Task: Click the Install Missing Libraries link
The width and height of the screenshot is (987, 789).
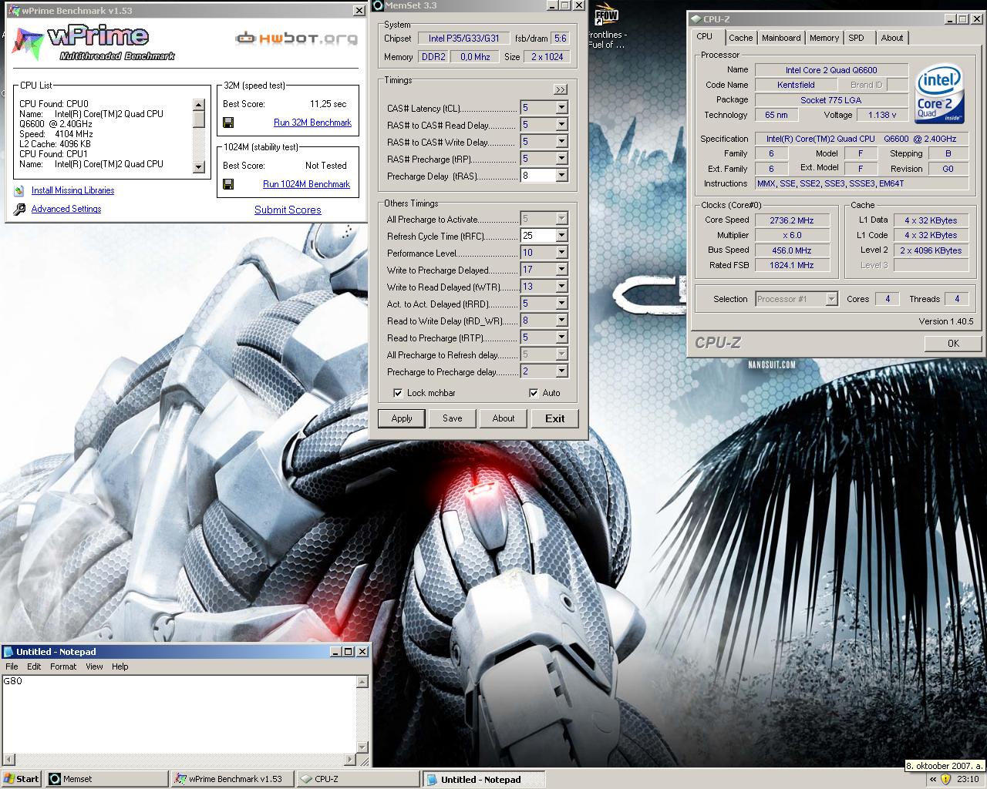Action: pos(72,190)
